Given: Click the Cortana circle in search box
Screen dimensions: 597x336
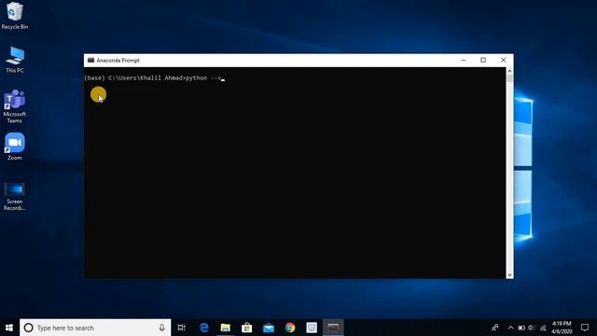Looking at the screenshot, I should pyautogui.click(x=29, y=328).
